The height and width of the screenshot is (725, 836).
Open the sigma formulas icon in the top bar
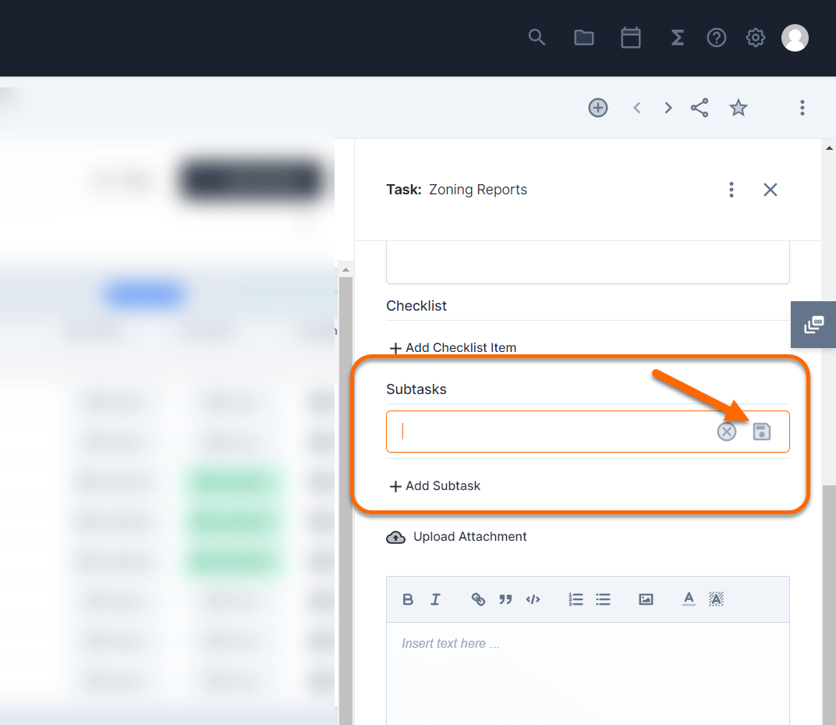click(677, 37)
